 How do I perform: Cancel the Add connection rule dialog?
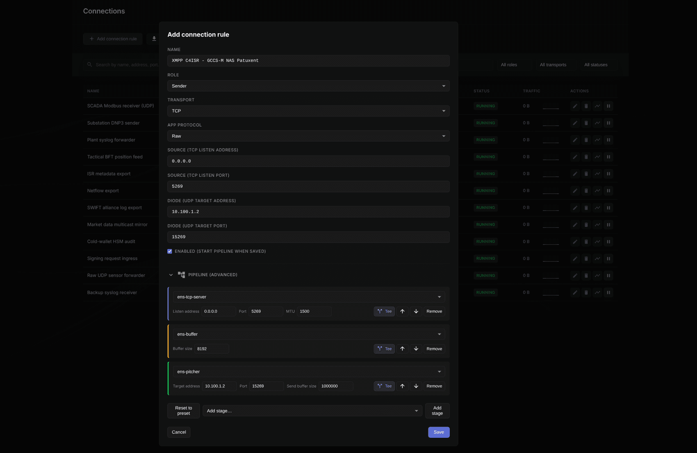pyautogui.click(x=179, y=432)
